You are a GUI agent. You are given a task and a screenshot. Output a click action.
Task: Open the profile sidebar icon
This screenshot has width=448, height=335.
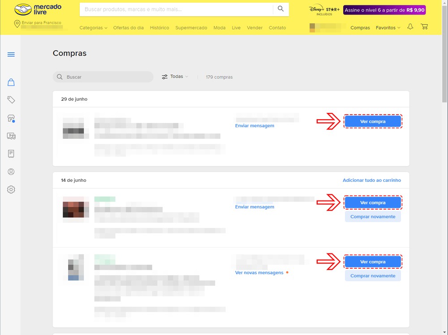click(11, 172)
